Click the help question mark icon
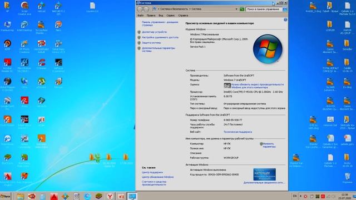This screenshot has width=356, height=200. point(285,20)
